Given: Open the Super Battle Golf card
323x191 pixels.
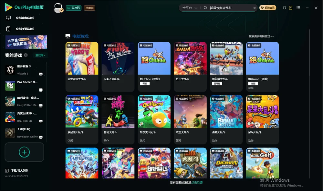Looking at the screenshot, I should pos(262,163).
